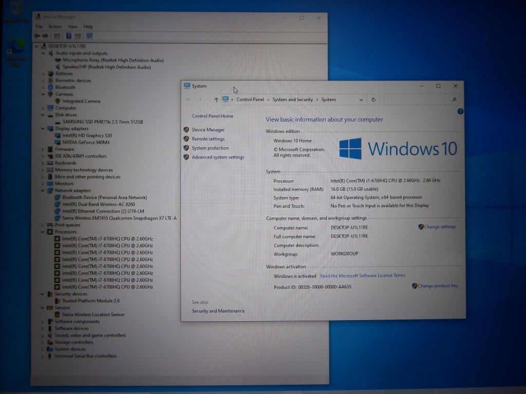Image resolution: width=526 pixels, height=394 pixels.
Task: Collapse Audio inputs and outputs category
Action: coord(43,53)
